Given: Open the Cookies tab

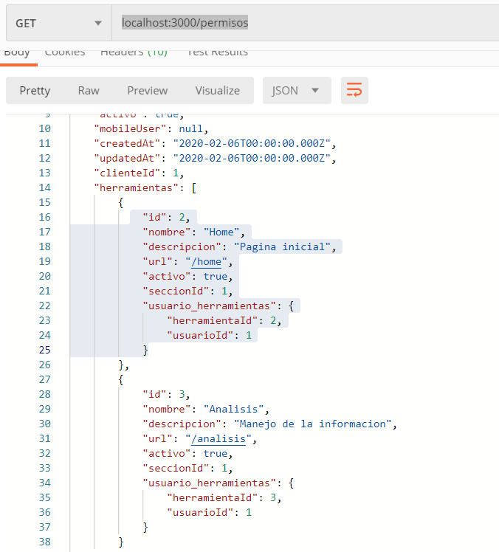Looking at the screenshot, I should (65, 52).
